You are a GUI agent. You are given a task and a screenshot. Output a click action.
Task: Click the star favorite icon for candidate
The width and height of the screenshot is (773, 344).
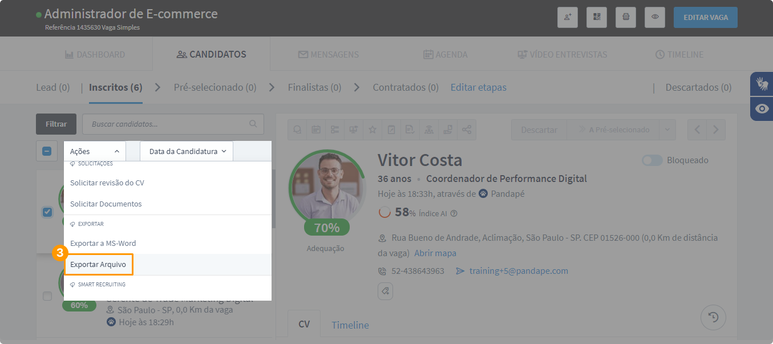click(x=373, y=129)
